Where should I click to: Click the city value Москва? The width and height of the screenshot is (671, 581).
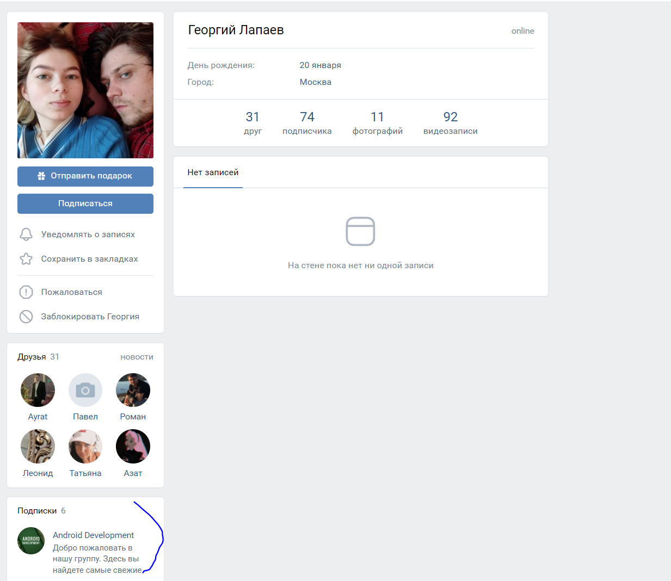(316, 82)
